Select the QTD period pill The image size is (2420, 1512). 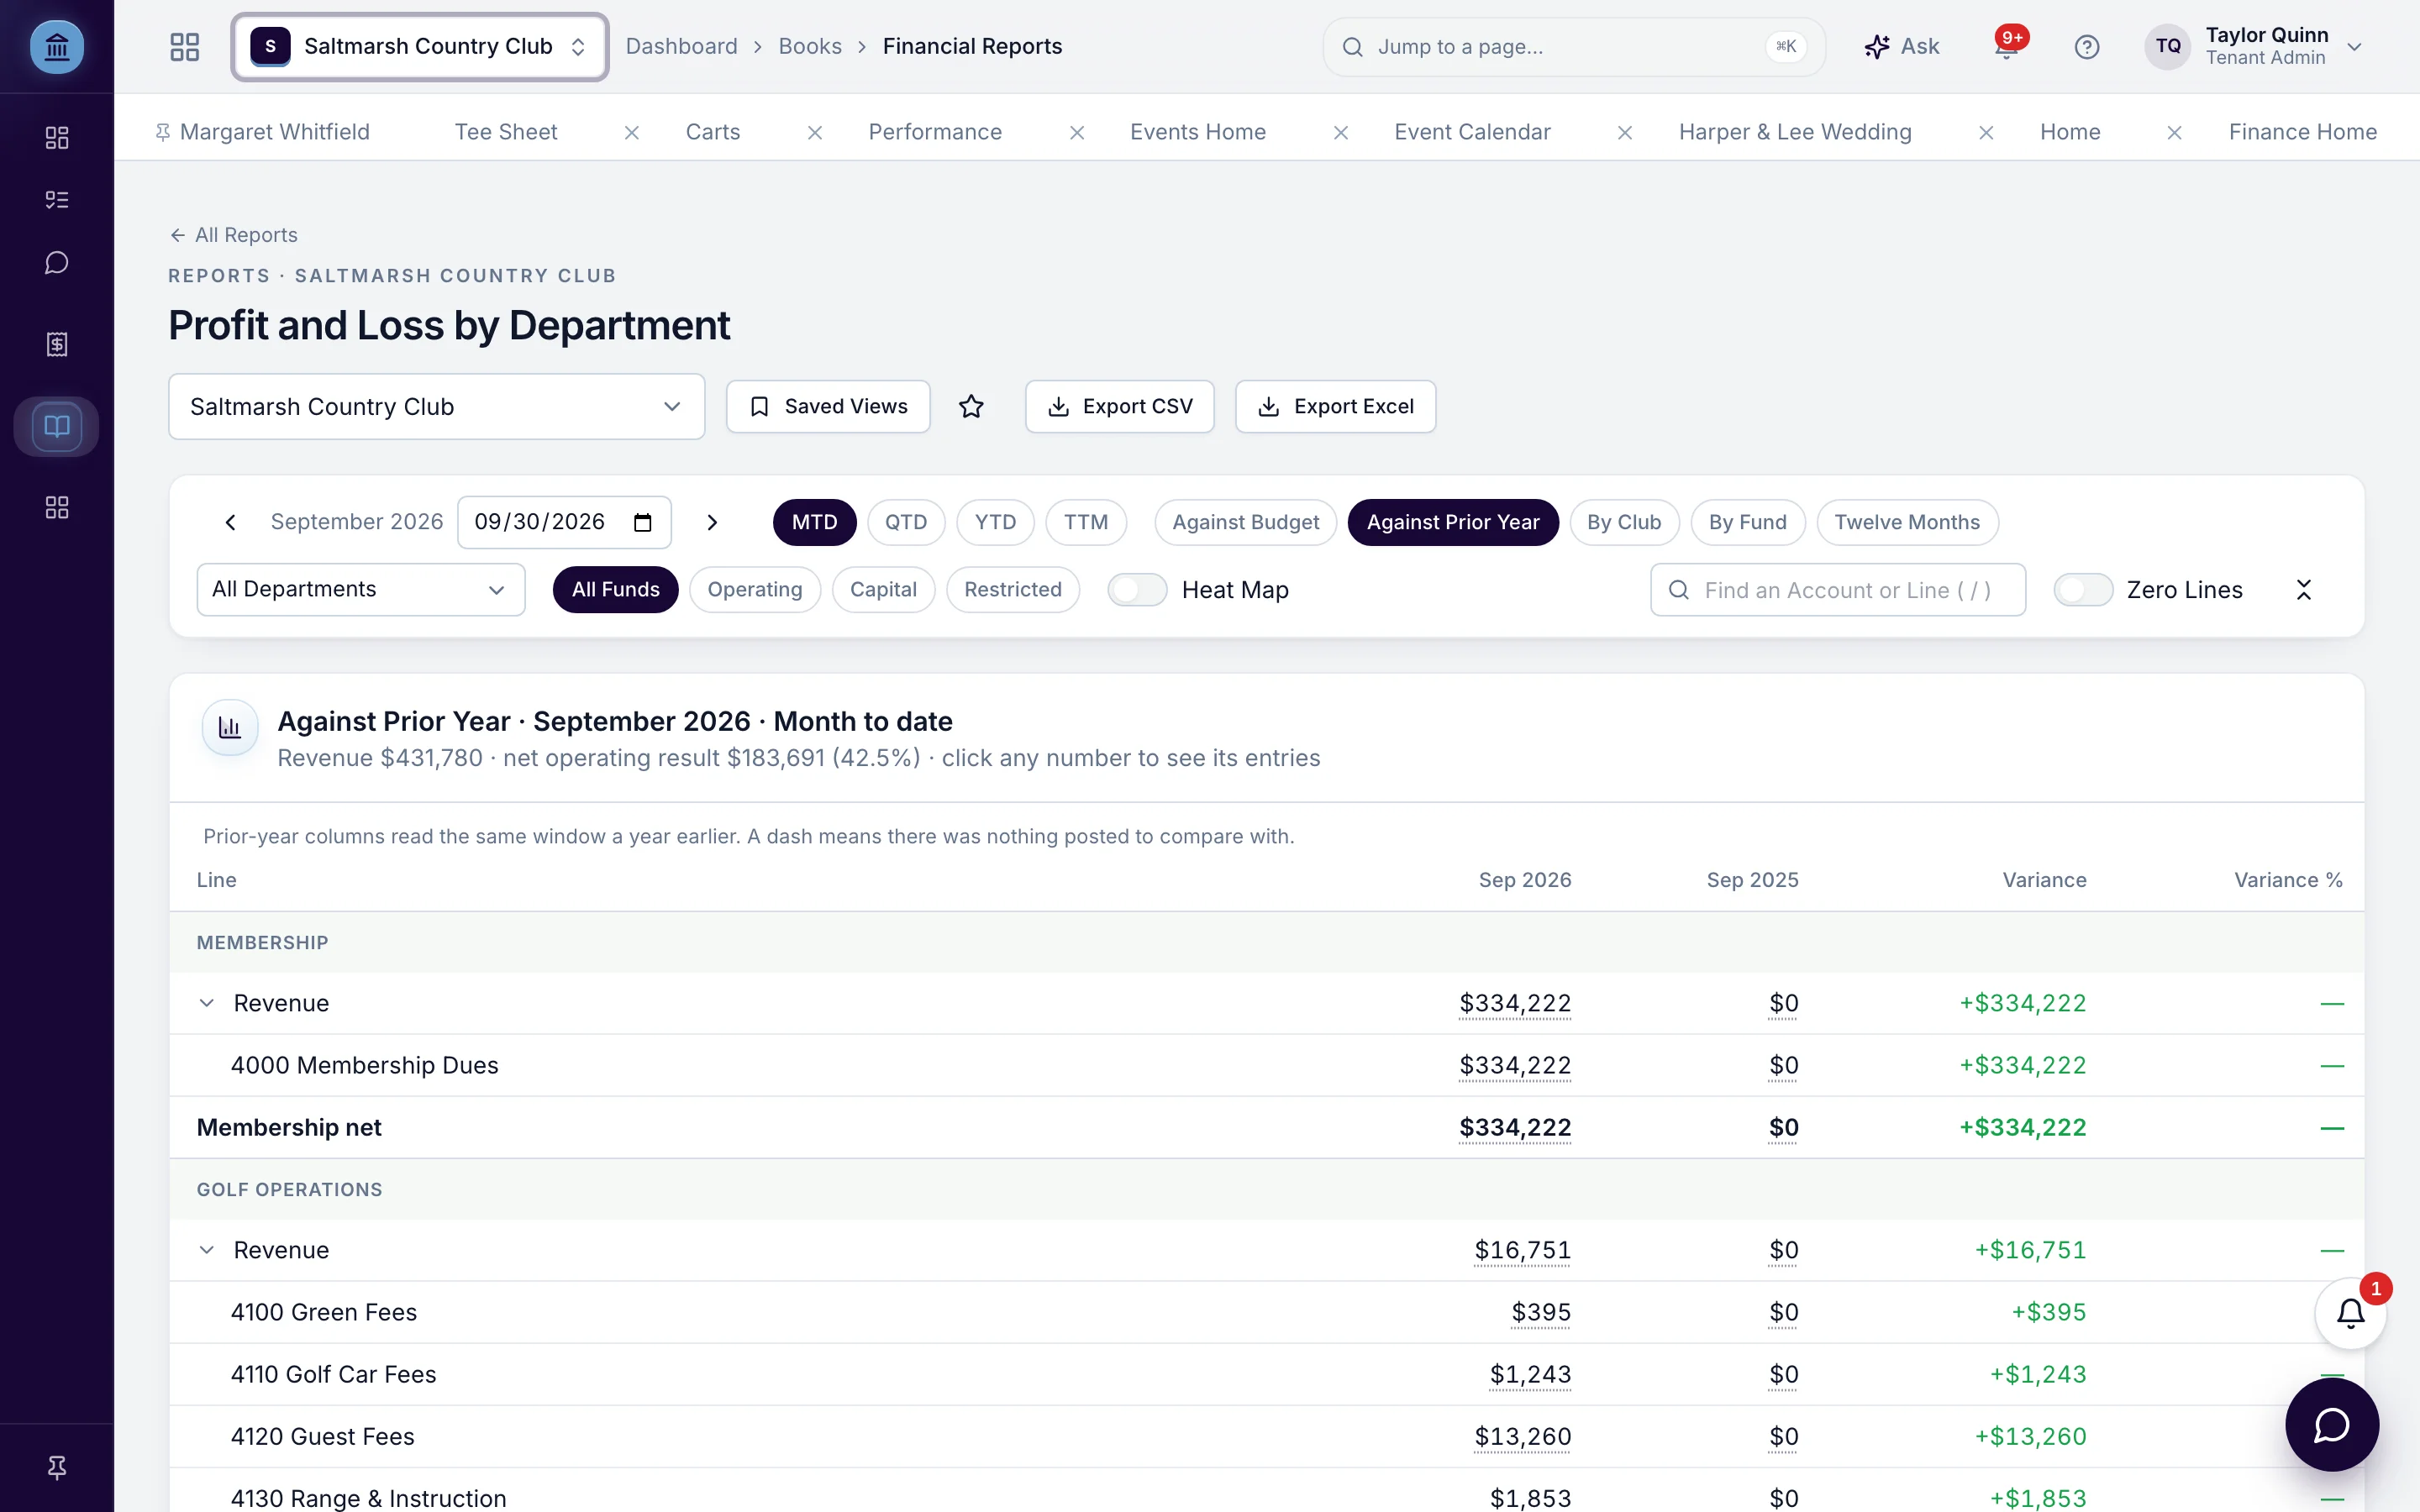[906, 522]
